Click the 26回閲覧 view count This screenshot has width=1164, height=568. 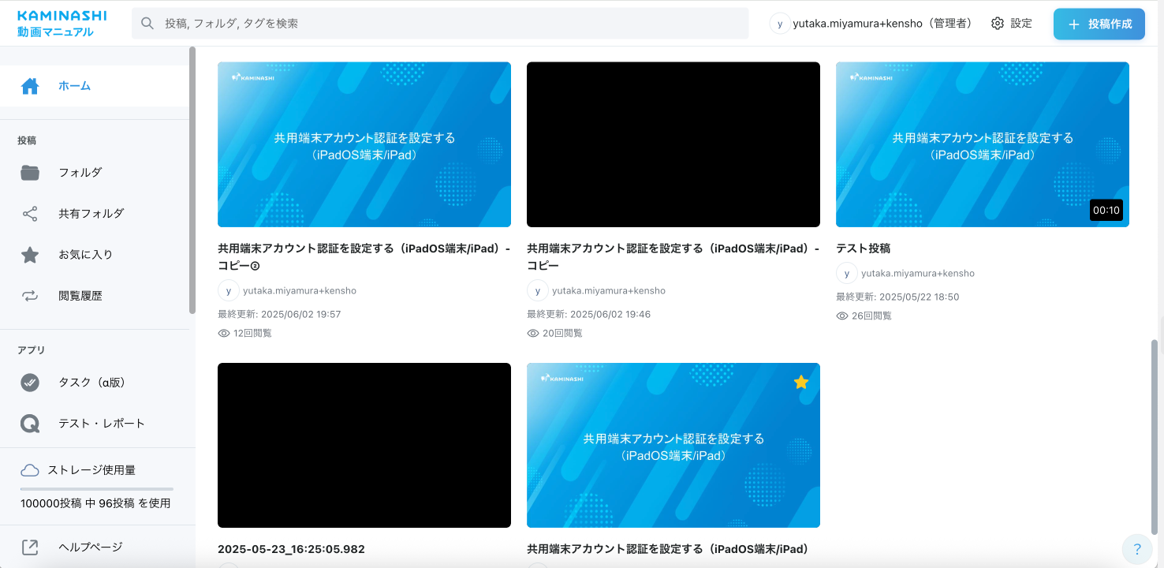pyautogui.click(x=871, y=316)
